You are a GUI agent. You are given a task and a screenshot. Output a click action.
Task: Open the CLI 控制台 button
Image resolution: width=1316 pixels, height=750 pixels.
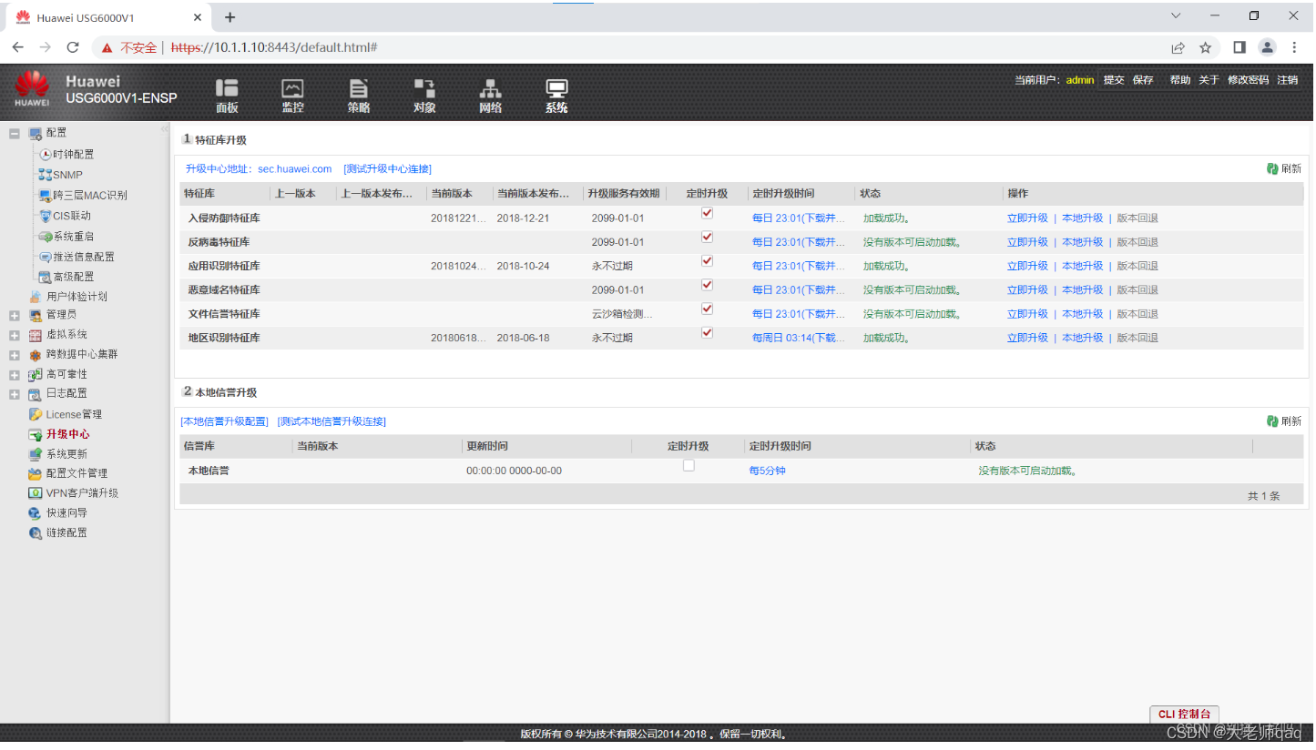pos(1184,715)
